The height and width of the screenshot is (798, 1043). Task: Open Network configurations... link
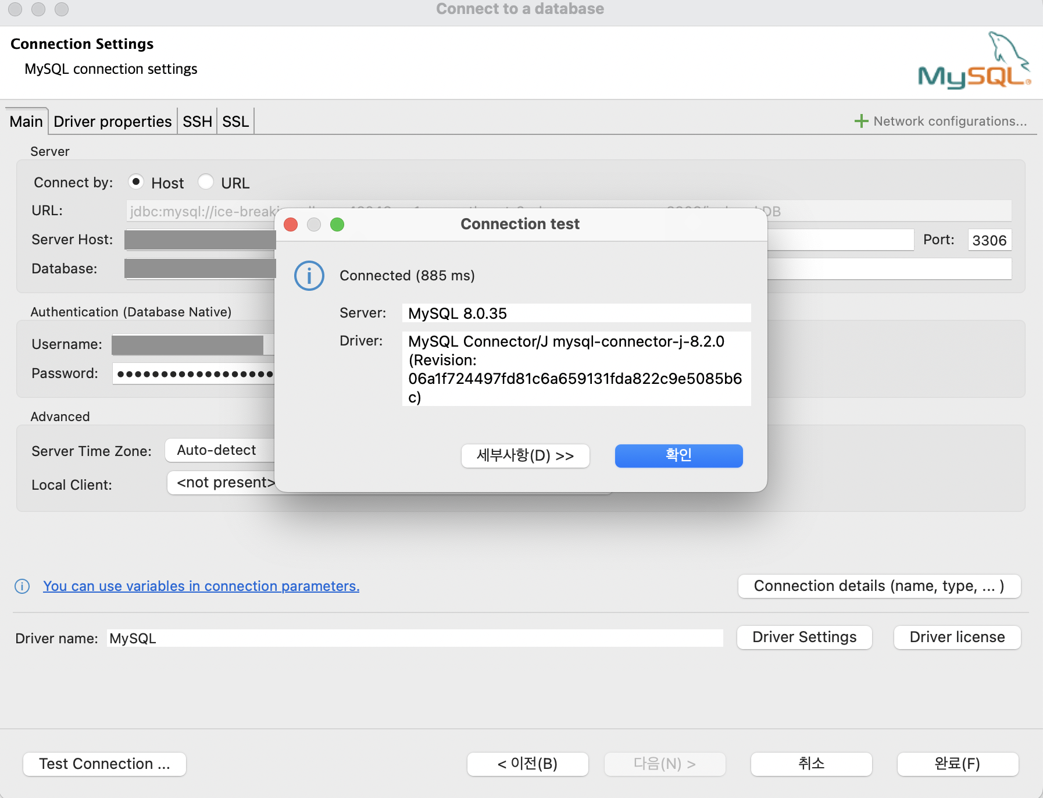pyautogui.click(x=950, y=121)
